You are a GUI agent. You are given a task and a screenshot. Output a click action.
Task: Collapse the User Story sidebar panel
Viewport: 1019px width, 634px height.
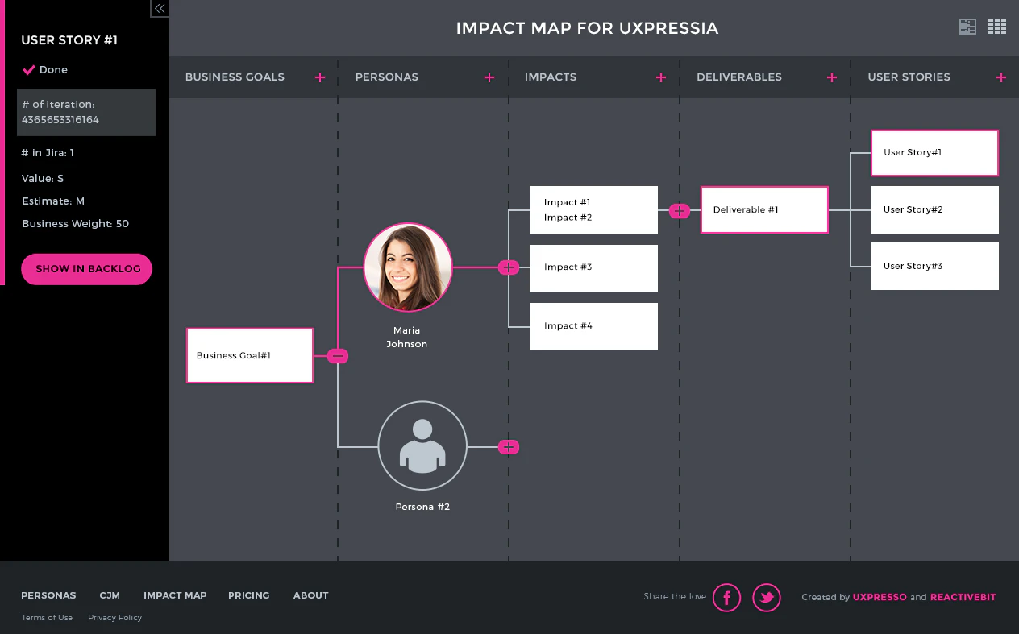[x=159, y=9]
